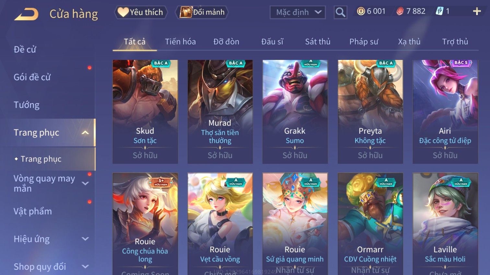Switch to the Pháp sư tab
The width and height of the screenshot is (490, 275).
[364, 42]
